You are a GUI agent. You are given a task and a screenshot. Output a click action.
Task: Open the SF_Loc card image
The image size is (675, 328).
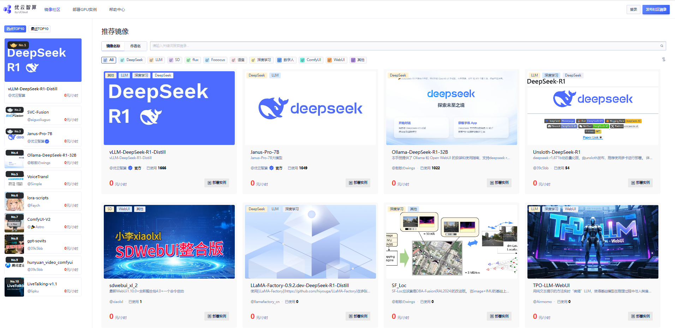[452, 242]
